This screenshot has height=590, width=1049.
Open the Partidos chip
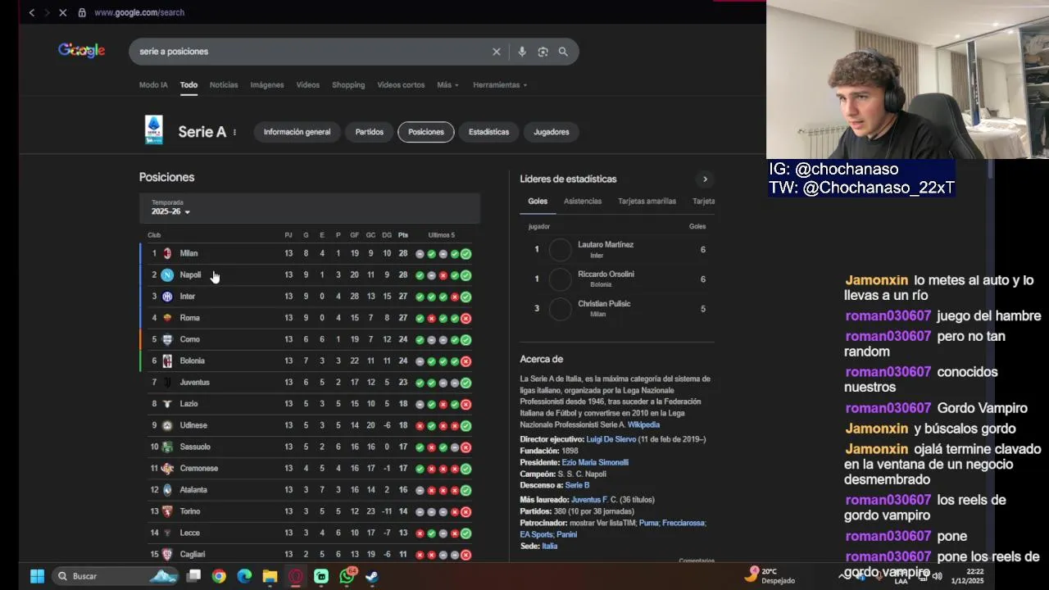370,132
